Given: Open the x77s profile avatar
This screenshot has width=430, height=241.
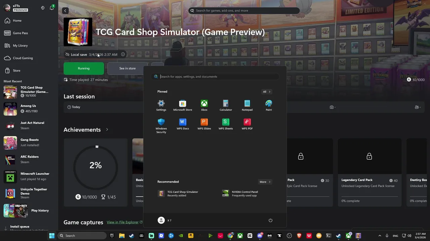Looking at the screenshot, I should point(7,8).
